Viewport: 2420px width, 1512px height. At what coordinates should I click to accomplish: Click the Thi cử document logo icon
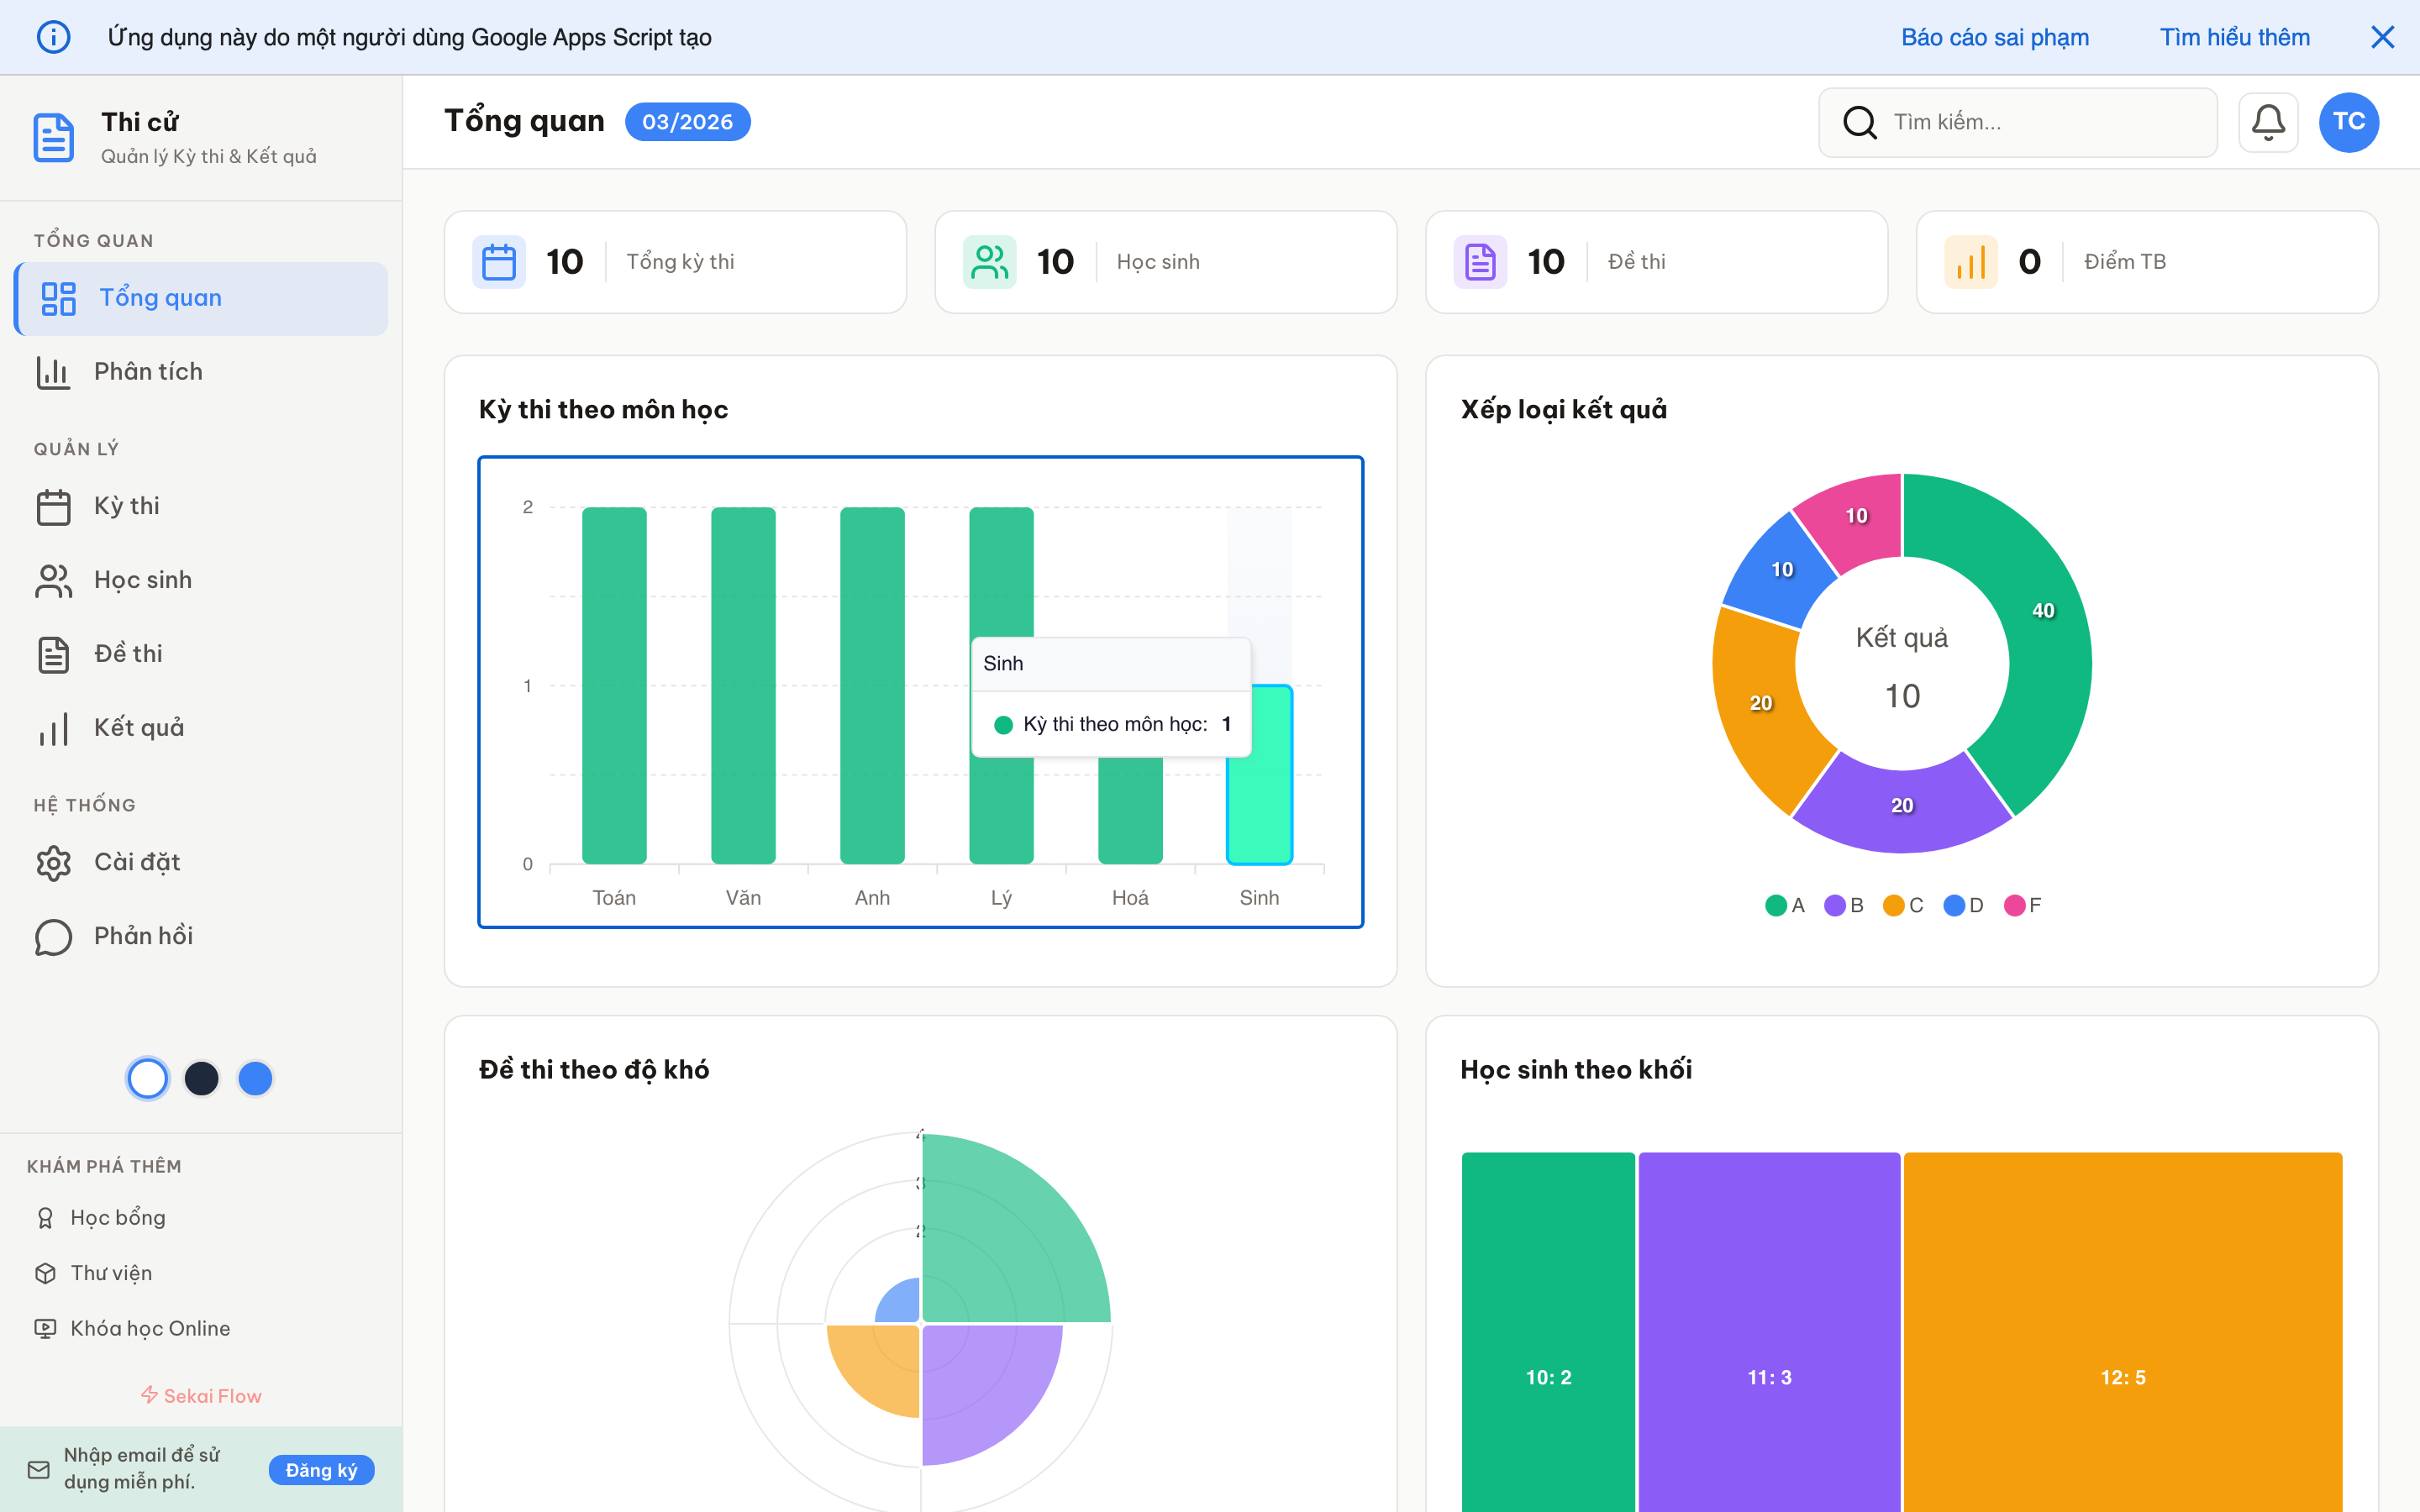54,137
